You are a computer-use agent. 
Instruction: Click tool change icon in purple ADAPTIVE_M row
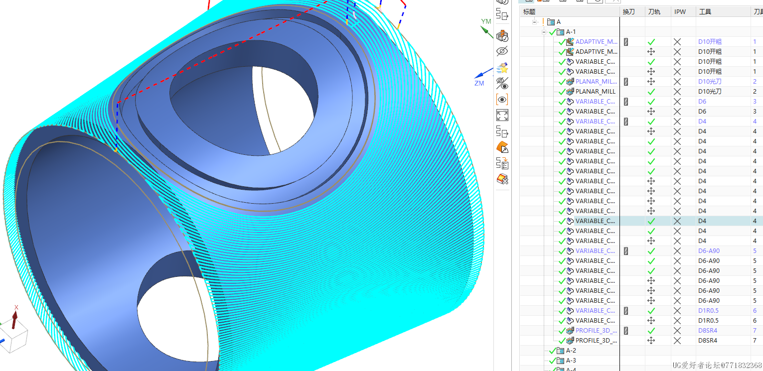(x=626, y=42)
